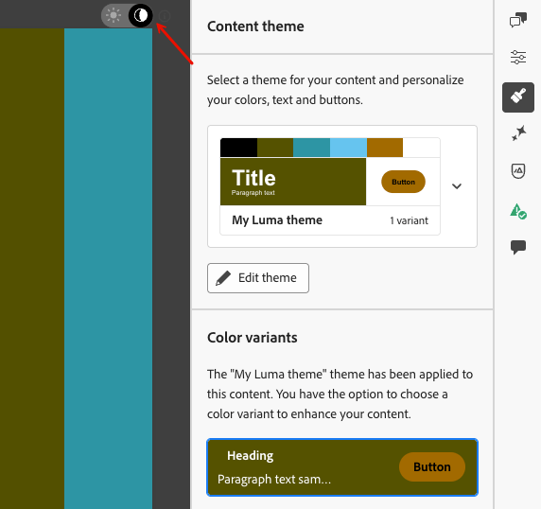Click the Edit theme button
This screenshot has width=541, height=509.
click(258, 278)
